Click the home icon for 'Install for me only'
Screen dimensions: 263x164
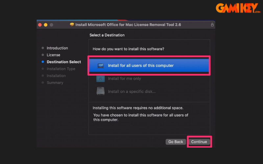[x=101, y=79]
